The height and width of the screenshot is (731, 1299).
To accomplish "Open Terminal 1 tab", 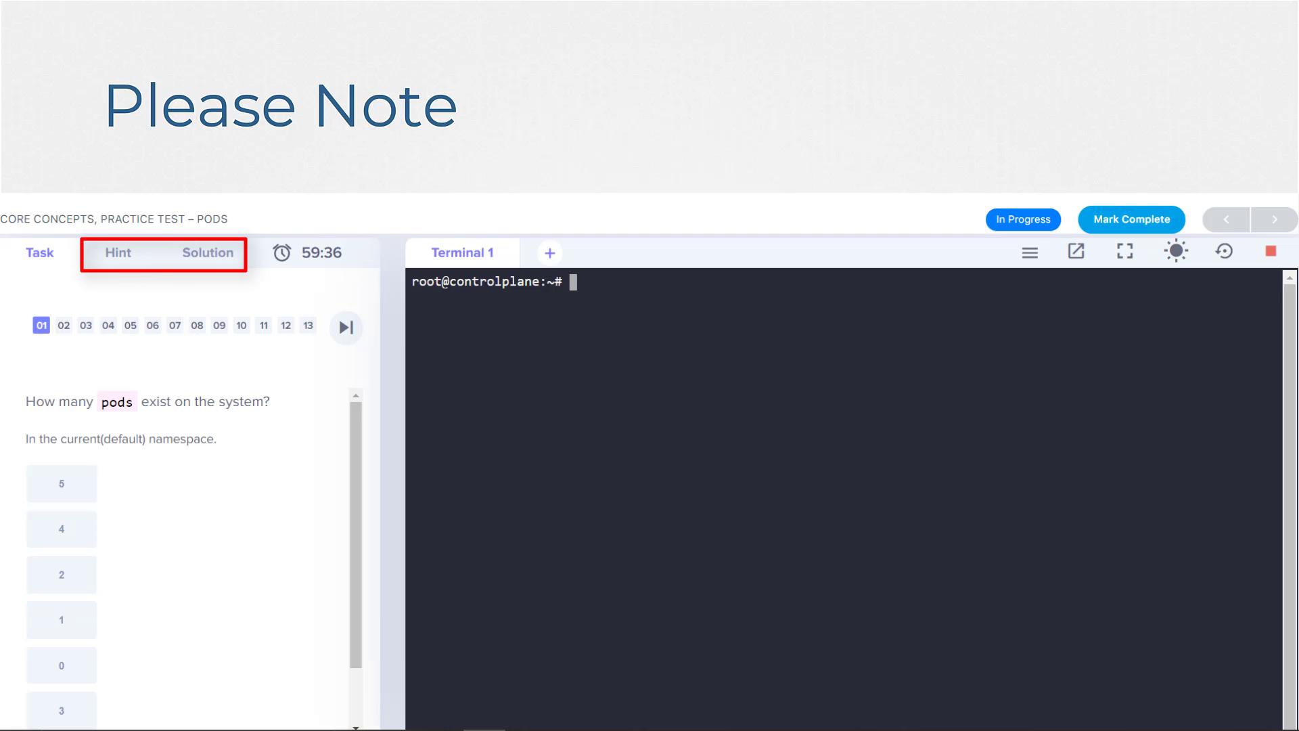I will (462, 252).
